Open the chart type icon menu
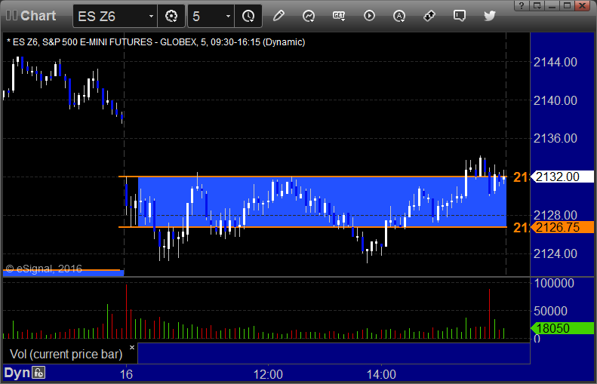597x384 pixels. pos(309,16)
